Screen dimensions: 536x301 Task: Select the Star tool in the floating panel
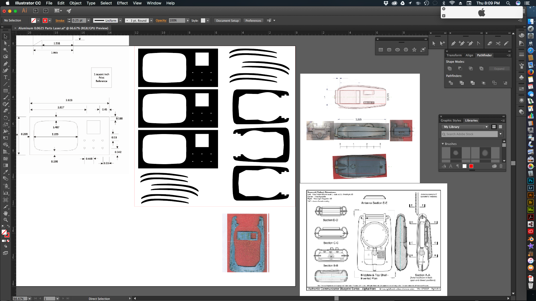tap(414, 50)
